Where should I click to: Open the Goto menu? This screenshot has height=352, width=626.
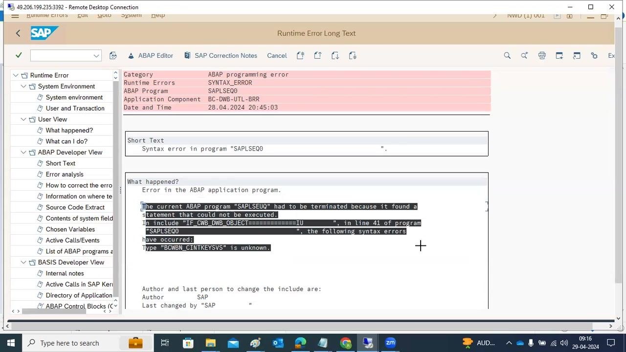coord(104,15)
